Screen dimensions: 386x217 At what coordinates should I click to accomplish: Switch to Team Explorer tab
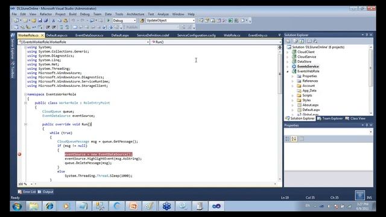click(330, 118)
